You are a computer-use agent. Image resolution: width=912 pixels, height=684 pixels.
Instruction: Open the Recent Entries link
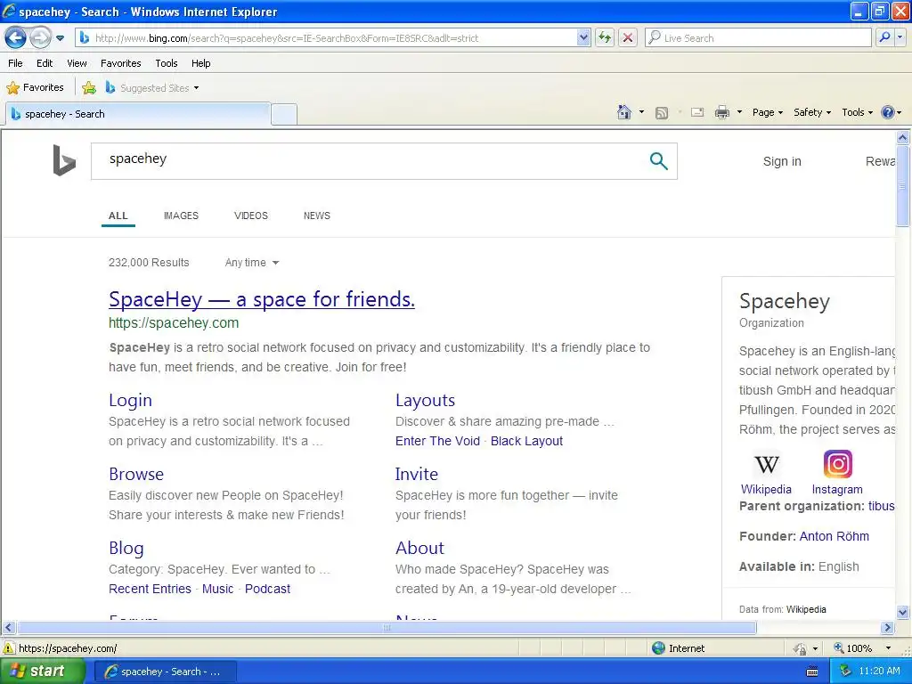pos(150,589)
